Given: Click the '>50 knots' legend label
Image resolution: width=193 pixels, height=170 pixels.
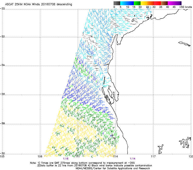Looking at the screenshot, I should click(x=185, y=7).
